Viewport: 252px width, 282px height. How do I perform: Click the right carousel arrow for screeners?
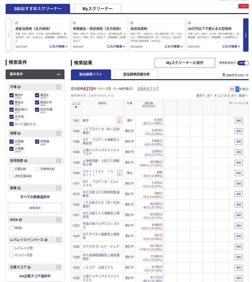pos(246,35)
